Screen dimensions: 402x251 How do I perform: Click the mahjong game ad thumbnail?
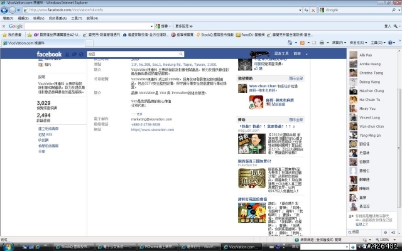coord(256,102)
